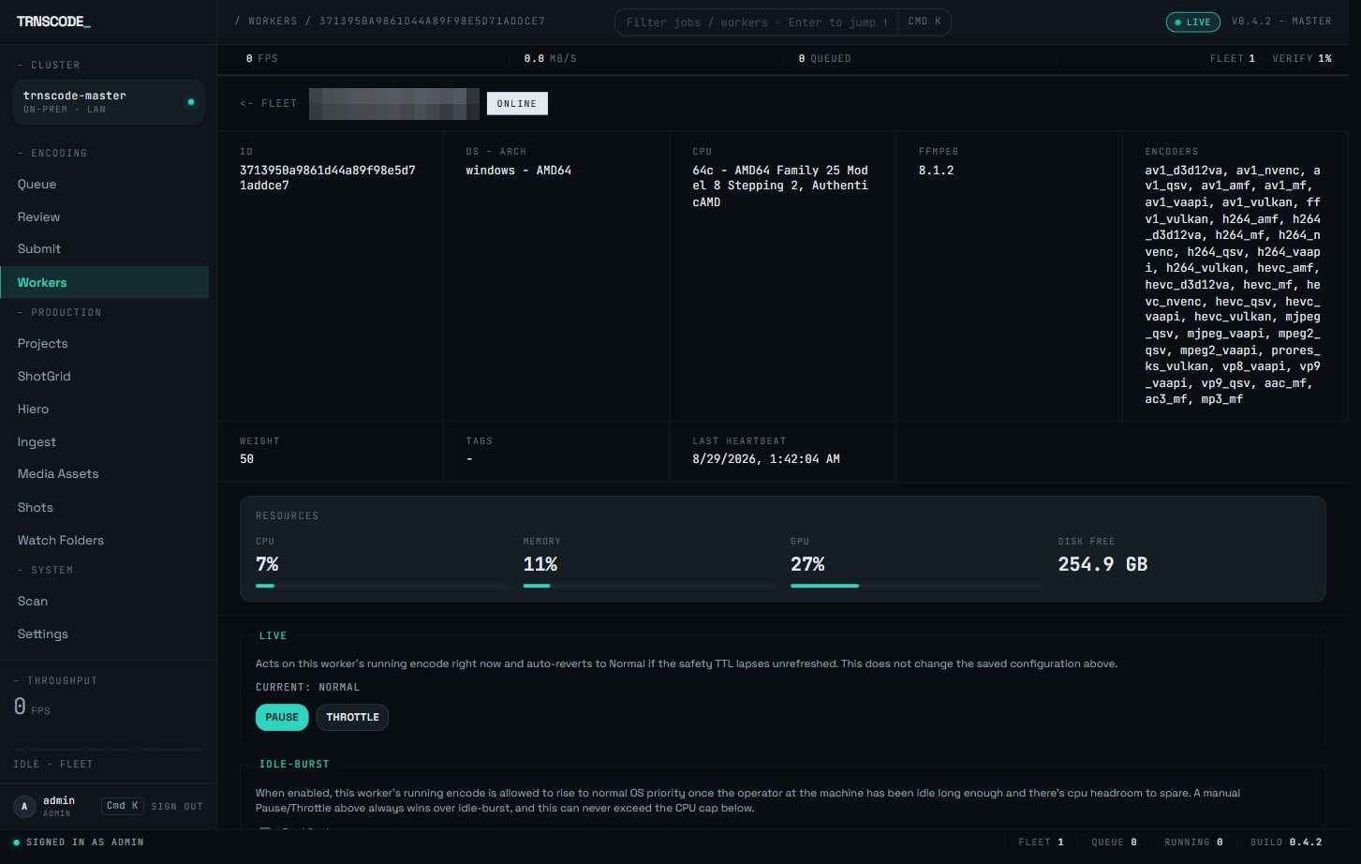1361x864 pixels.
Task: Click the ONLINE status badge
Action: 517,103
